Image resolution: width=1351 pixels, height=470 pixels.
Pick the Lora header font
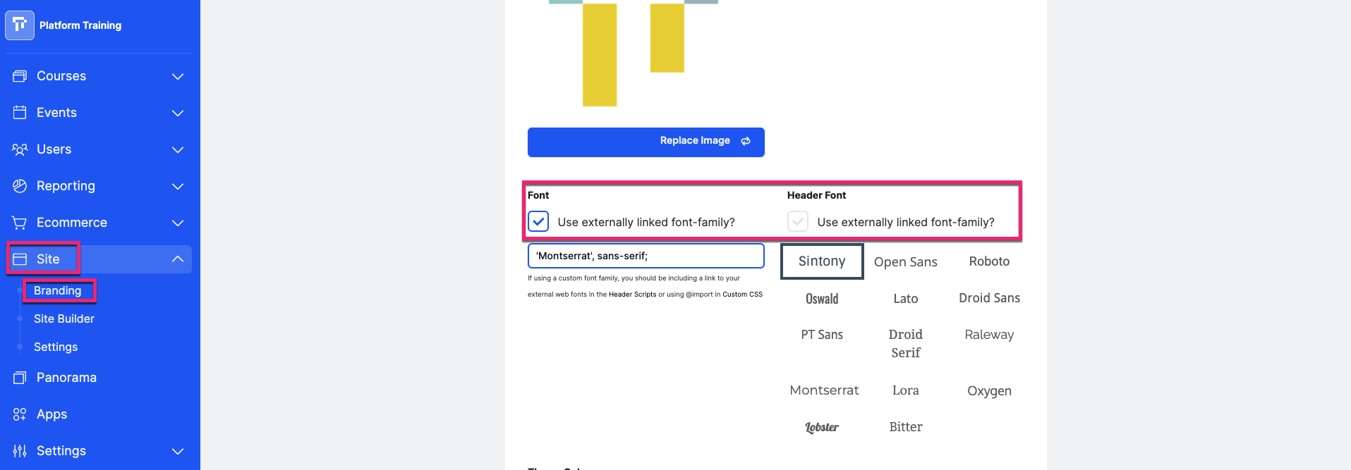point(906,390)
